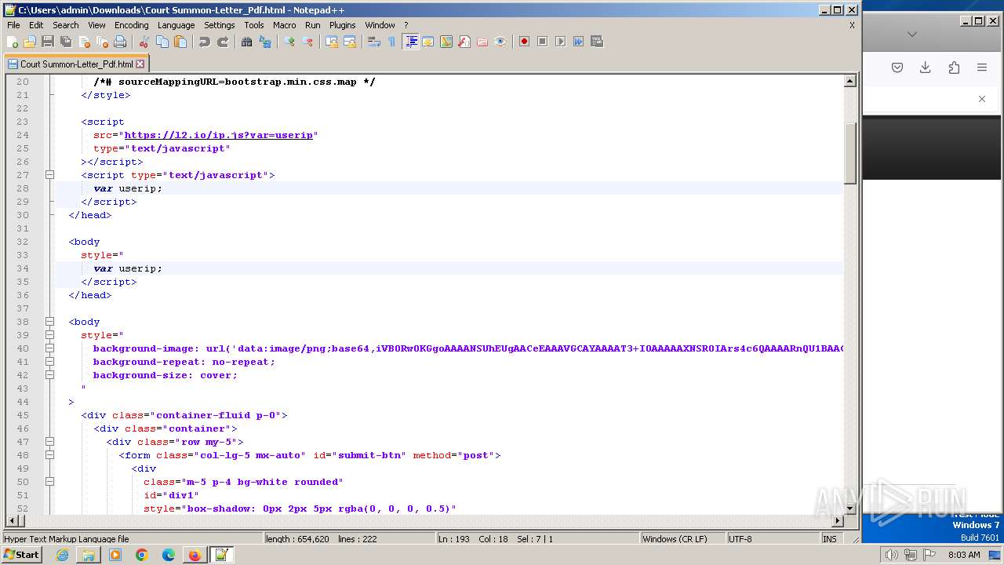Screen dimensions: 1004x565
Task: Click the Save Recorded Macro icon
Action: point(596,42)
